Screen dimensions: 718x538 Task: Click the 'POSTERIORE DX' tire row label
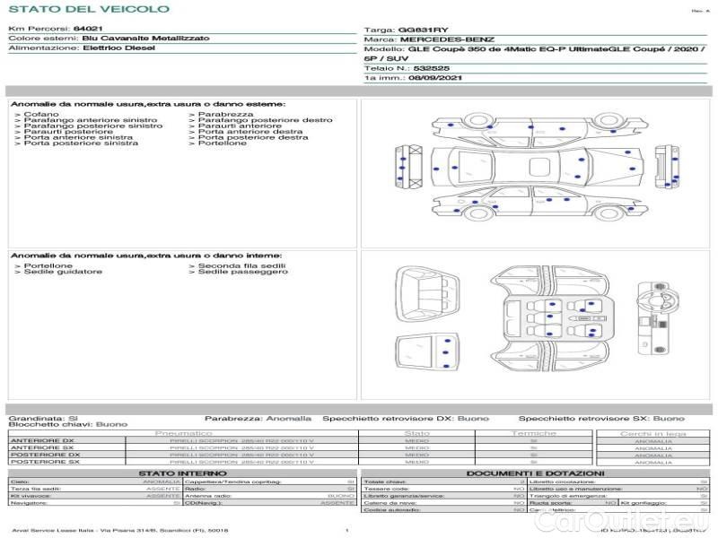pyautogui.click(x=45, y=455)
